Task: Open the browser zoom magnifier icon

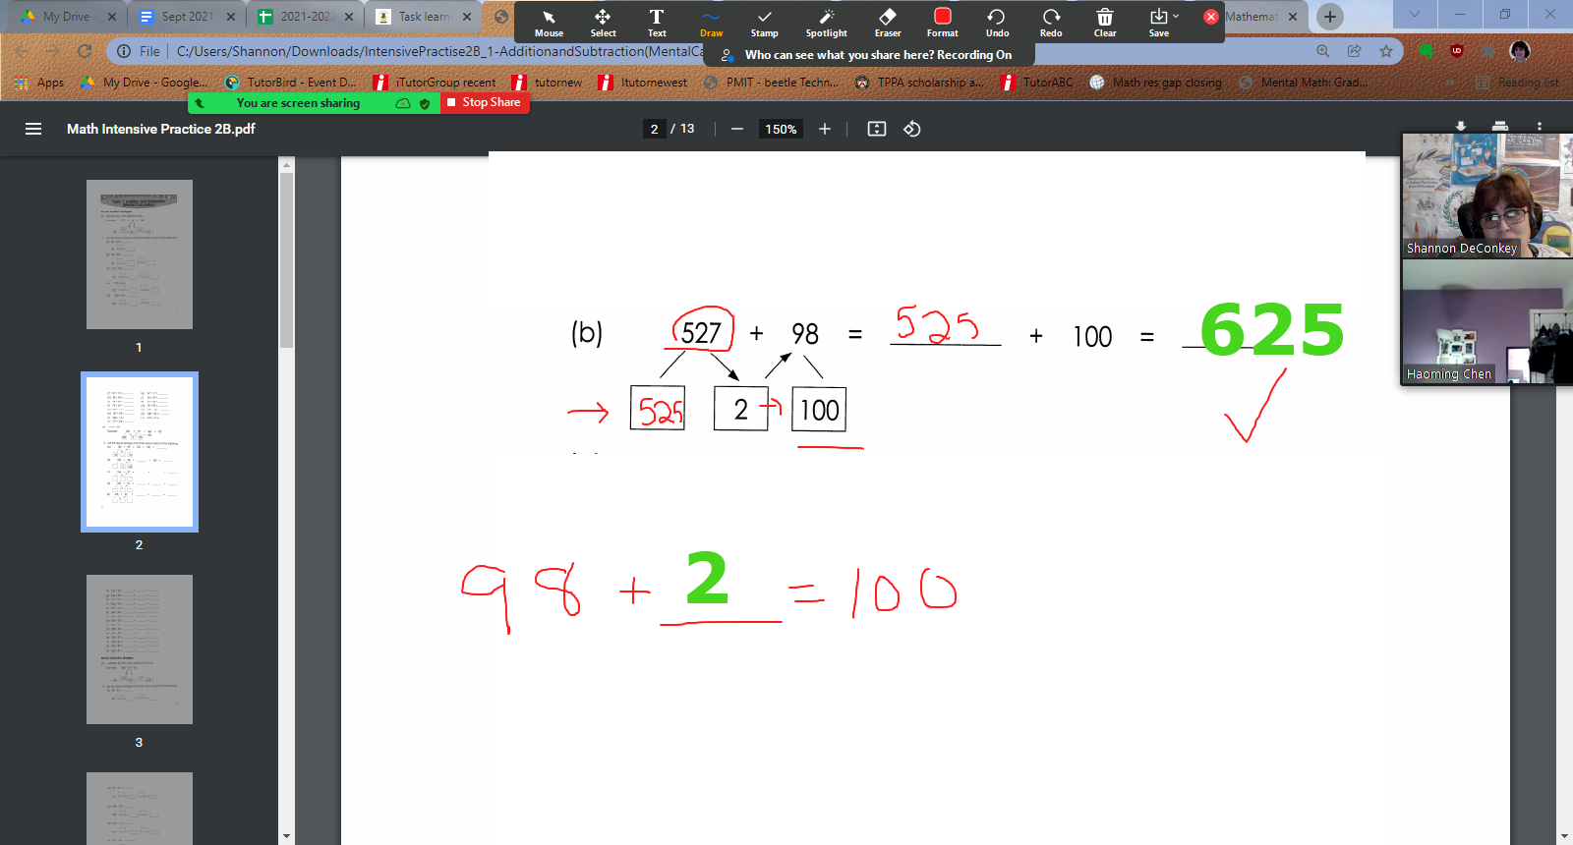Action: click(x=1323, y=51)
